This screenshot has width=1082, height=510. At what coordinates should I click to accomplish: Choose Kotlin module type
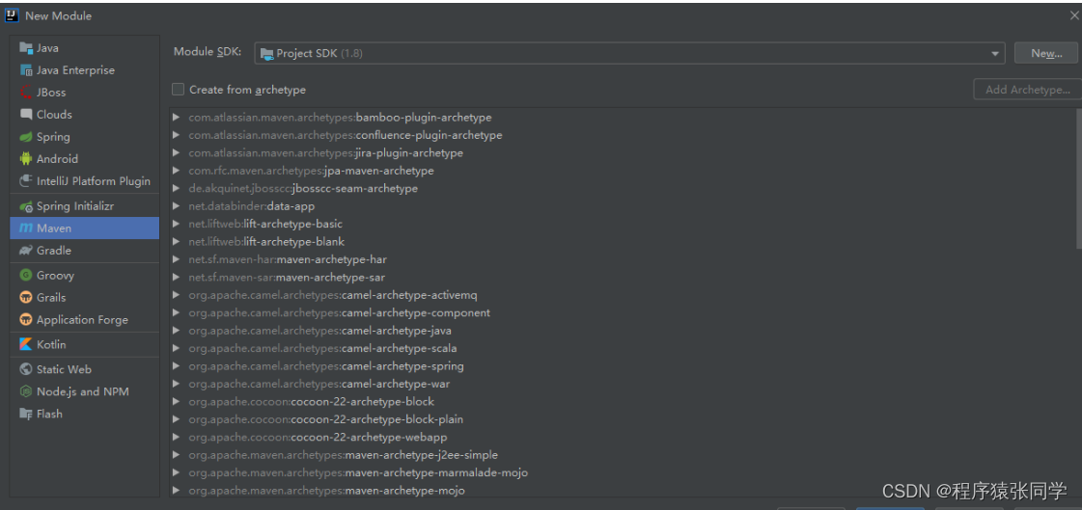click(x=85, y=344)
